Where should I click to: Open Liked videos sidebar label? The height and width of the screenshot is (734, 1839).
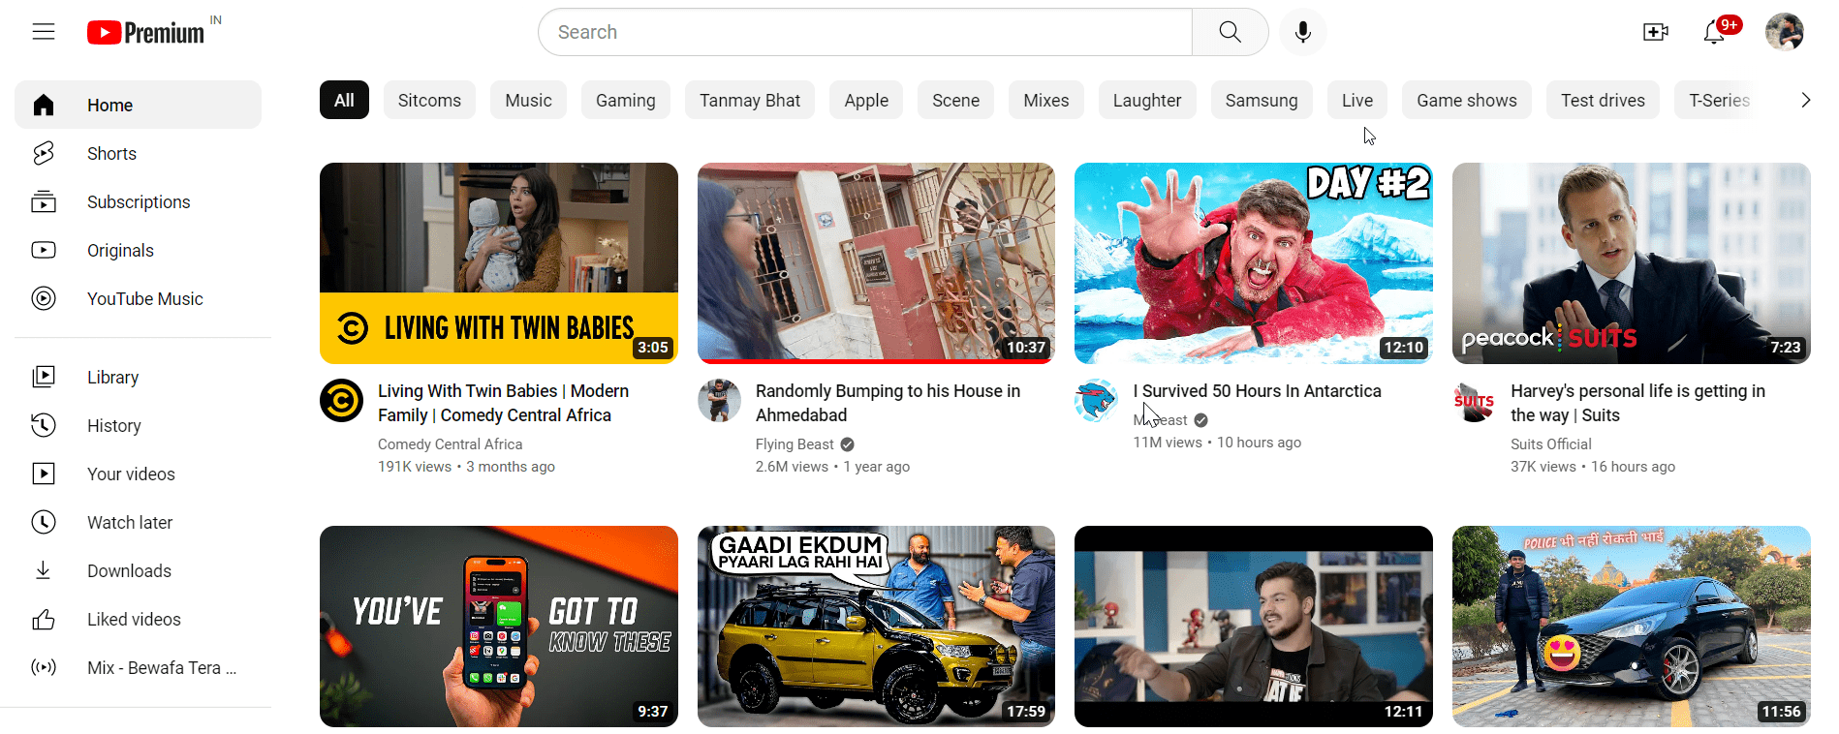pyautogui.click(x=134, y=619)
